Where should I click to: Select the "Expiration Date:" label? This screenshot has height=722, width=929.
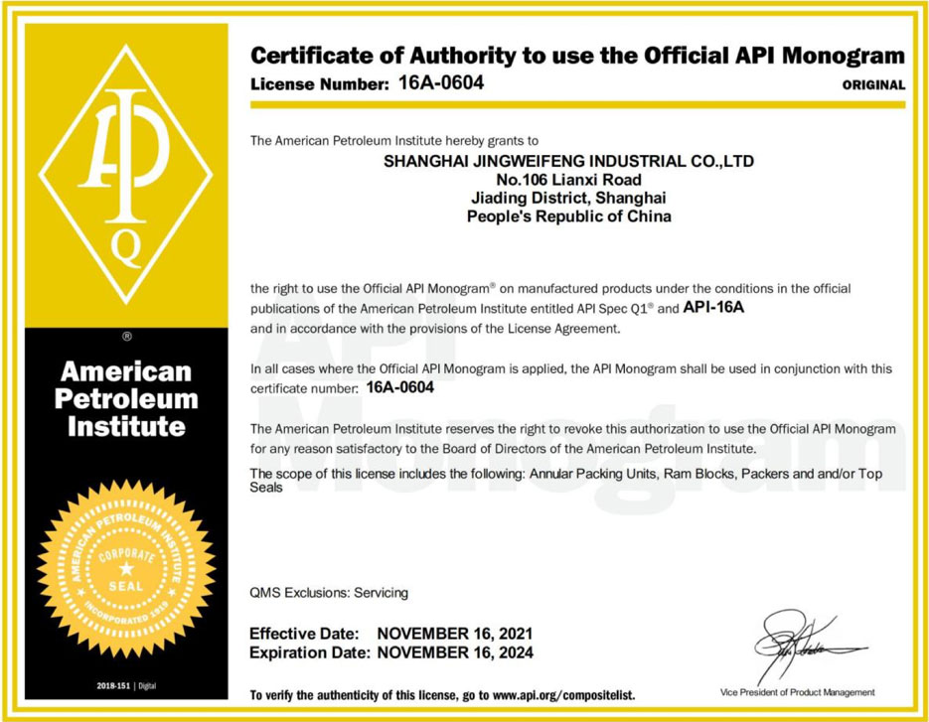click(x=309, y=652)
